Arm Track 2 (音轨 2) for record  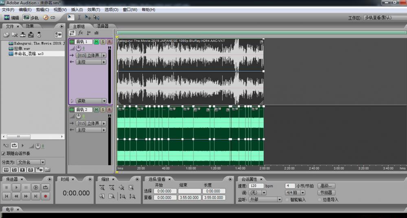pos(109,110)
